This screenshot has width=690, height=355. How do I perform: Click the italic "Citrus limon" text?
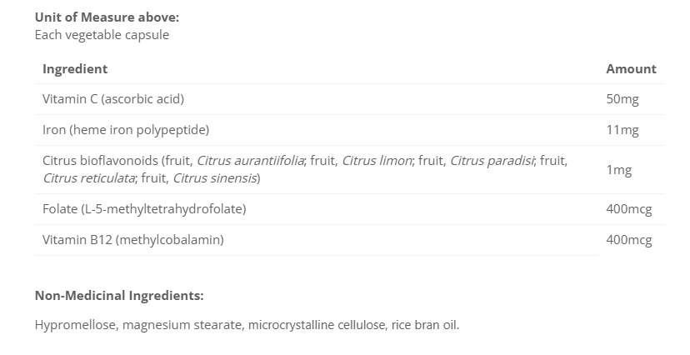tap(377, 161)
